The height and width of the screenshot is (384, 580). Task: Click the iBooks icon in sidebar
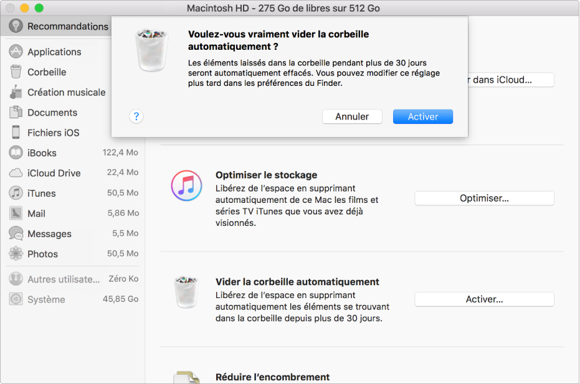point(16,152)
